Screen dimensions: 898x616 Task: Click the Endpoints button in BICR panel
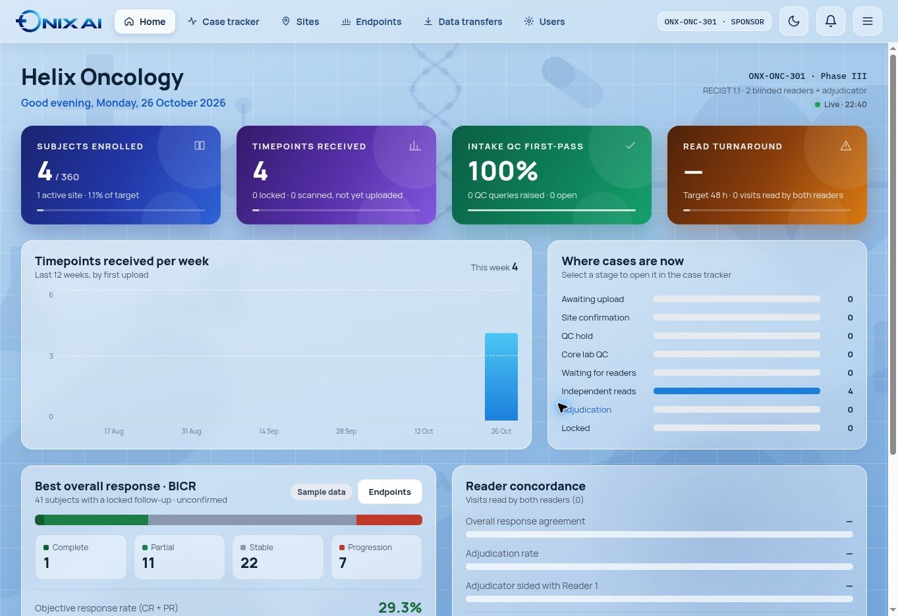coord(390,492)
